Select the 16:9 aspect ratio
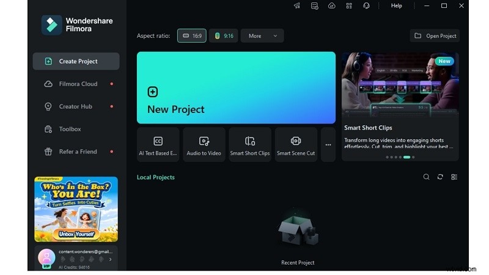The width and height of the screenshot is (489, 275). pyautogui.click(x=192, y=36)
